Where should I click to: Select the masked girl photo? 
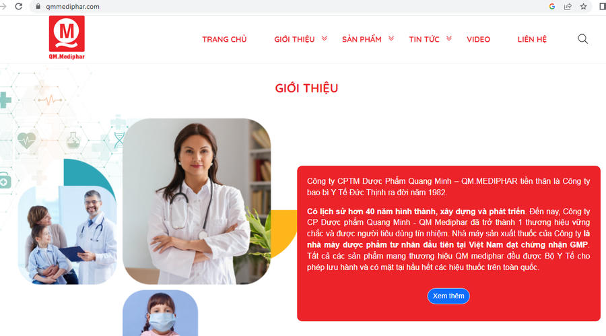(x=160, y=313)
